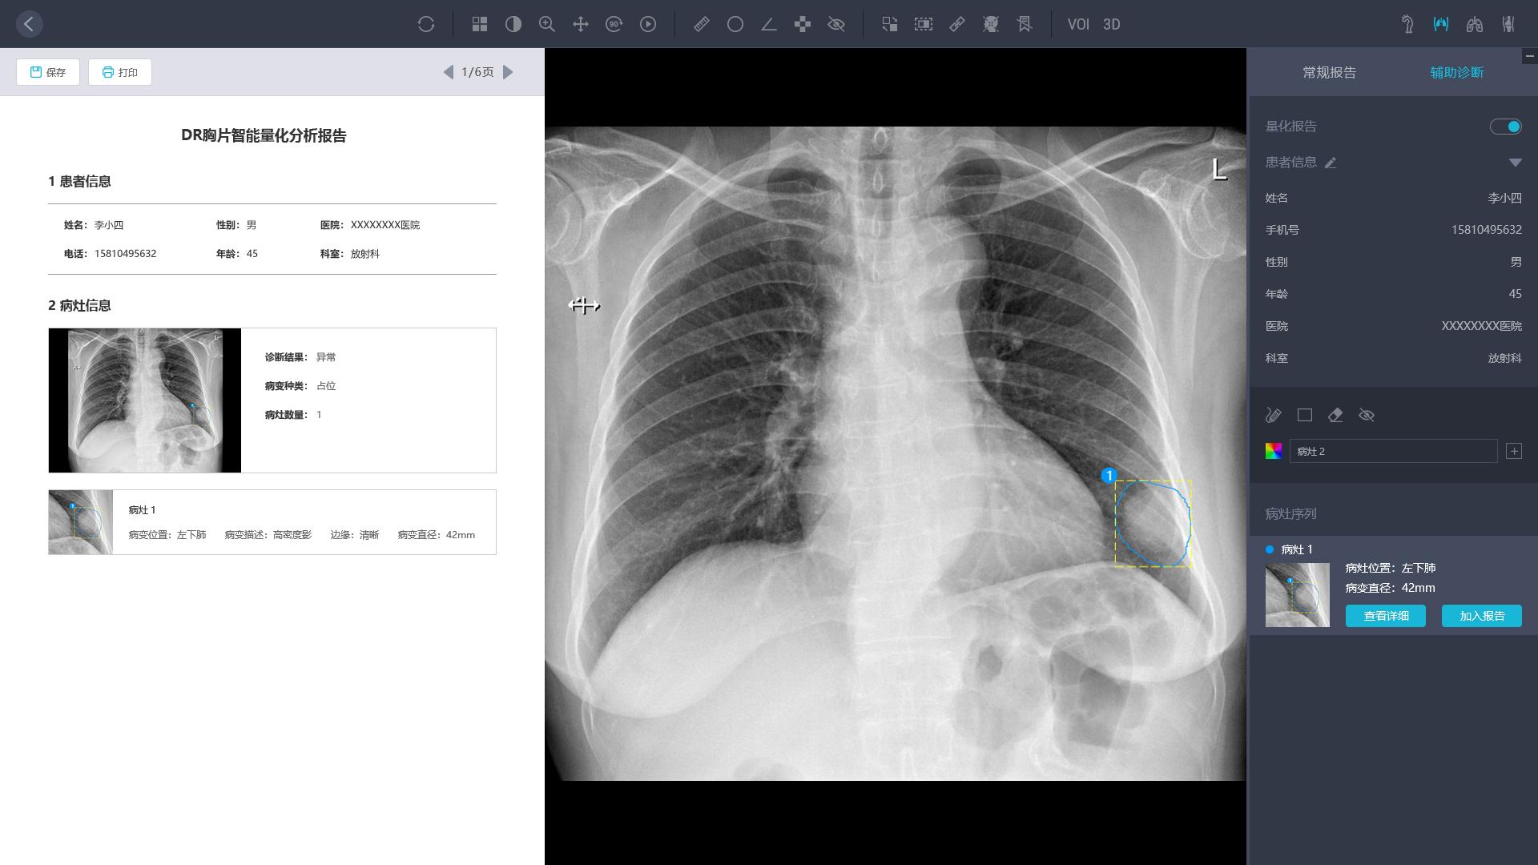This screenshot has width=1538, height=865.
Task: Click the flag marker toolbar icon
Action: click(1025, 24)
